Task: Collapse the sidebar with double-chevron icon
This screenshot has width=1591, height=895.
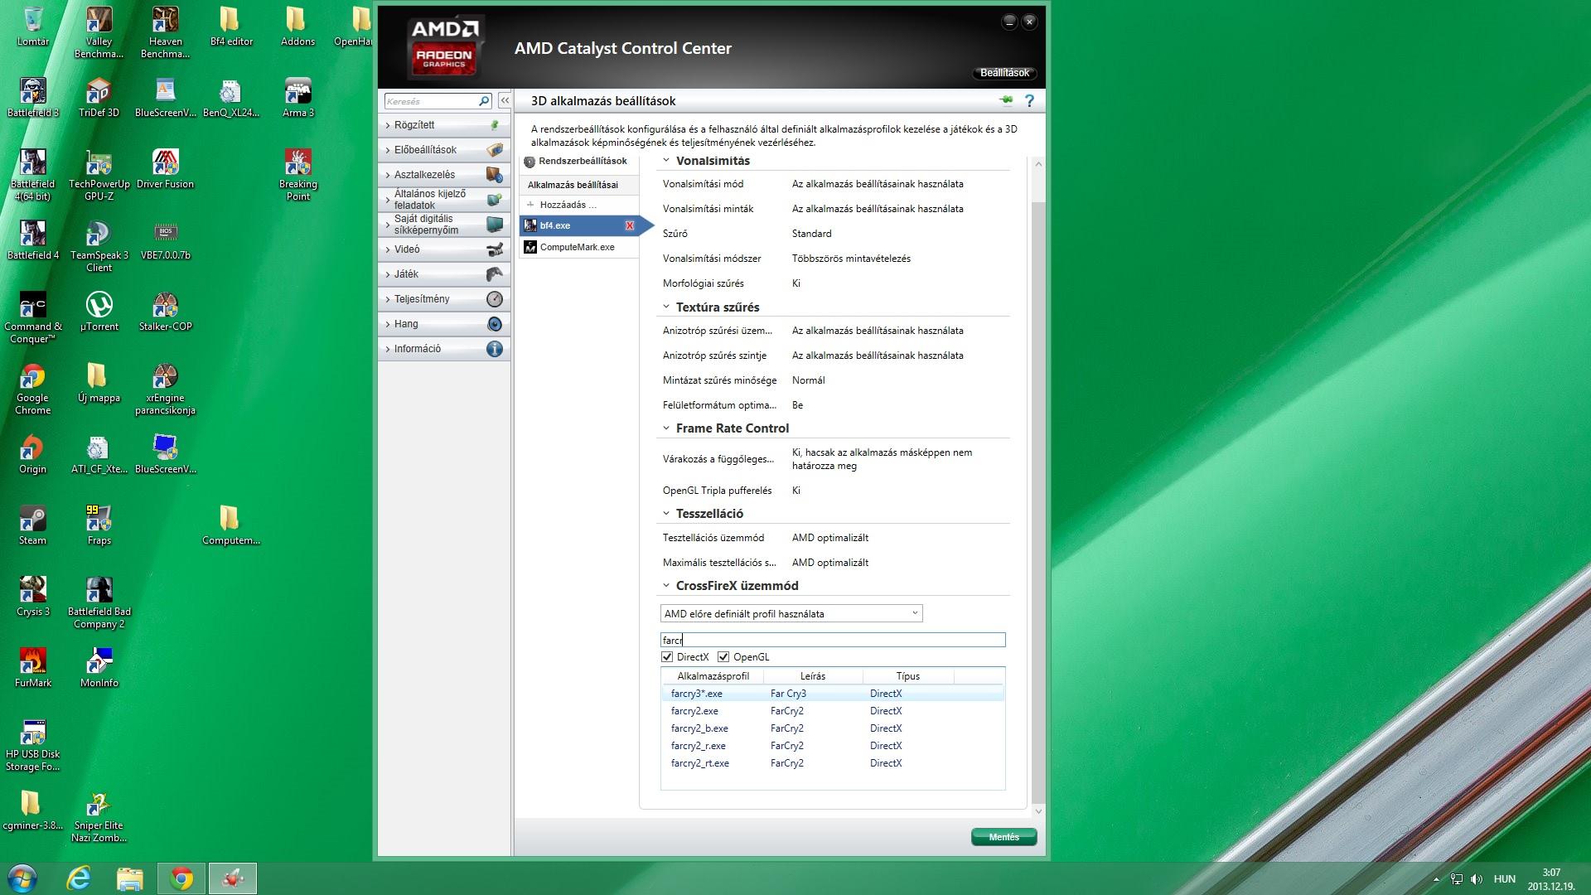Action: pyautogui.click(x=504, y=100)
